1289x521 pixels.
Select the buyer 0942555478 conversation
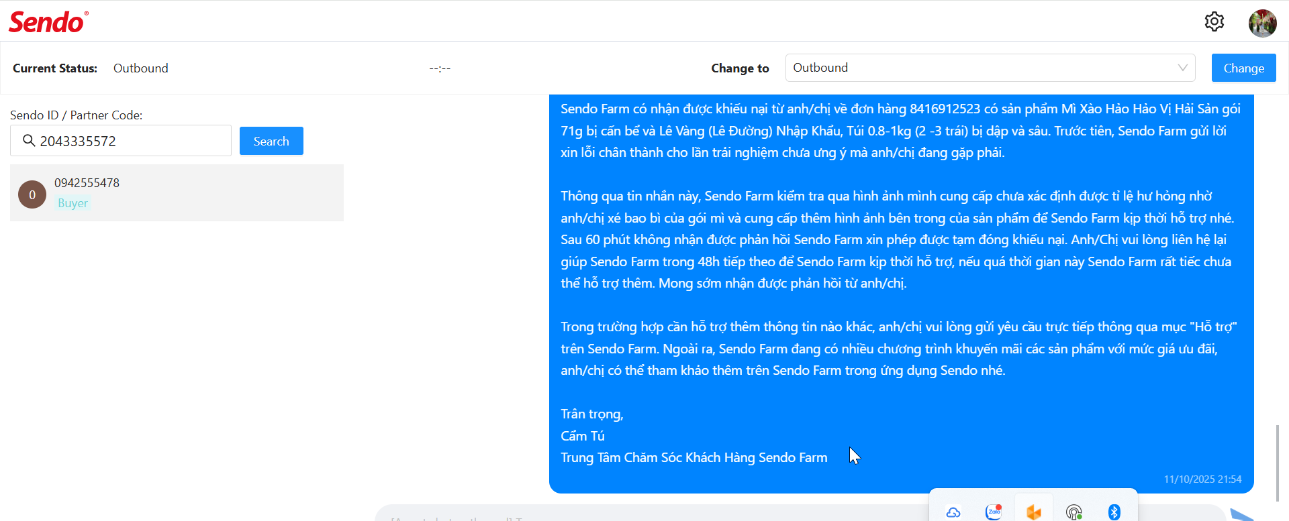[177, 193]
